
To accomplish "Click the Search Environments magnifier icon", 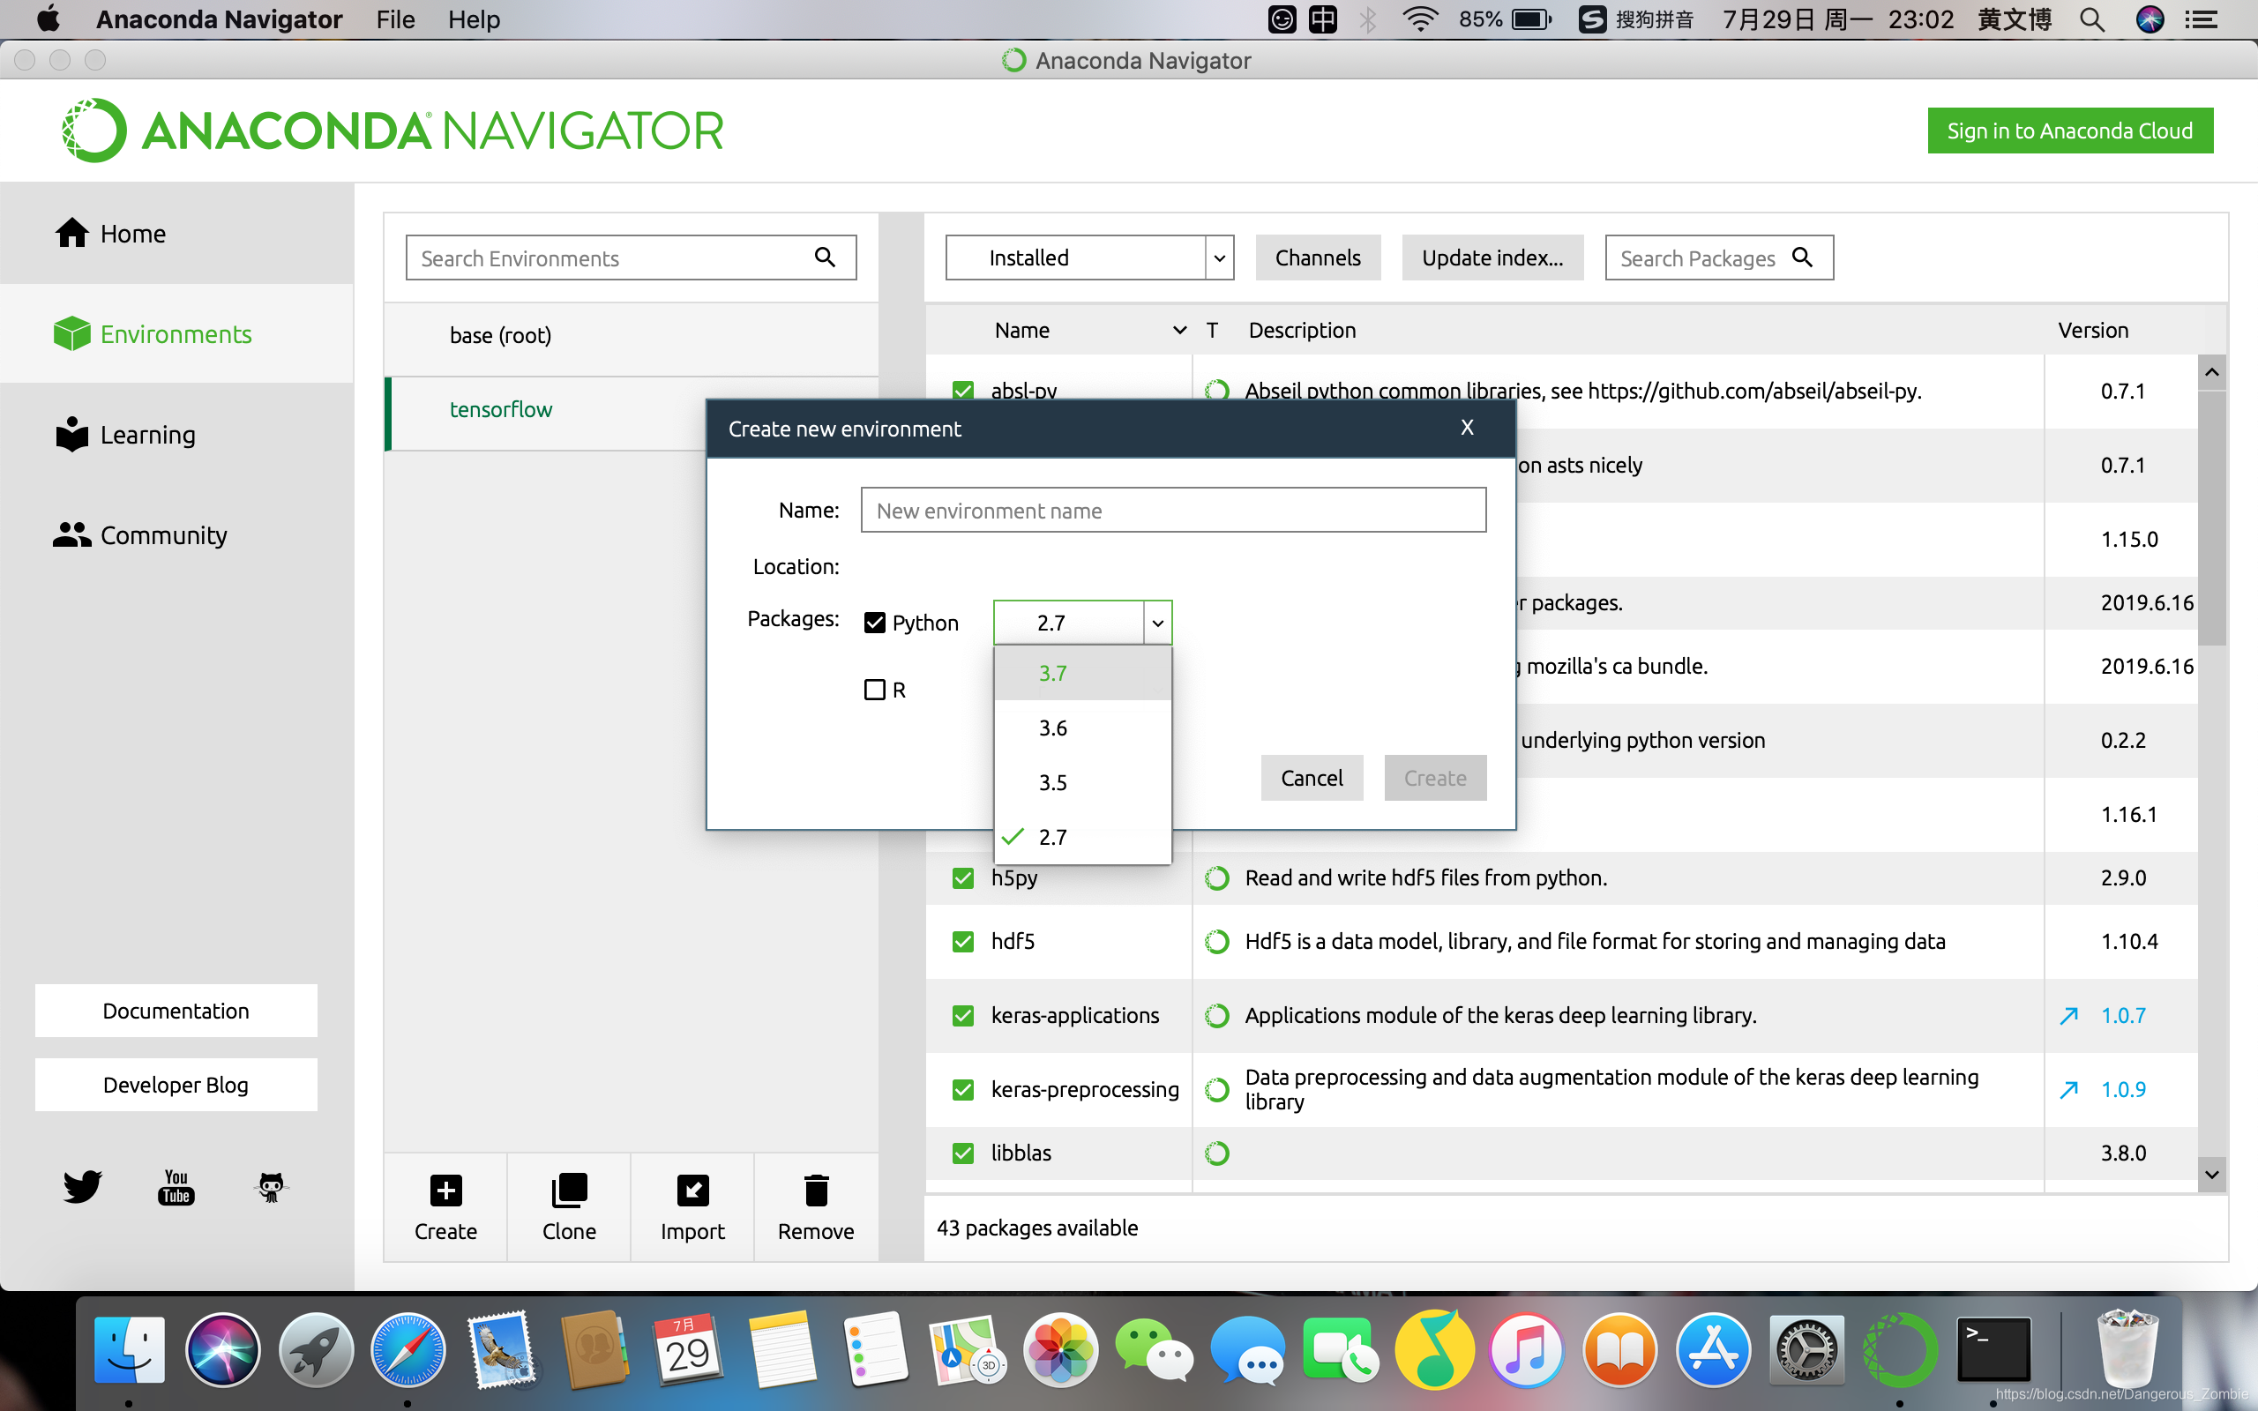I will click(x=825, y=257).
